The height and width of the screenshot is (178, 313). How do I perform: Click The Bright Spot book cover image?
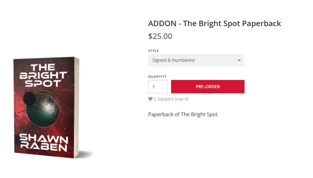(46, 108)
